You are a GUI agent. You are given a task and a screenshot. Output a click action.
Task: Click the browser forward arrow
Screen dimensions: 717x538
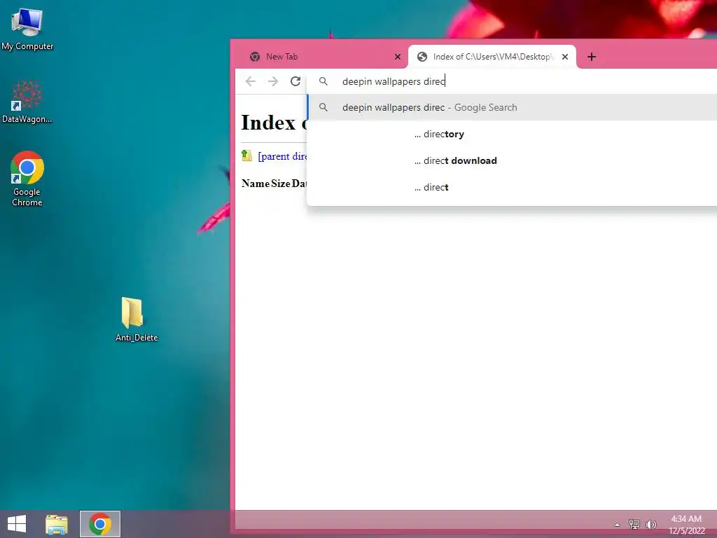(273, 81)
